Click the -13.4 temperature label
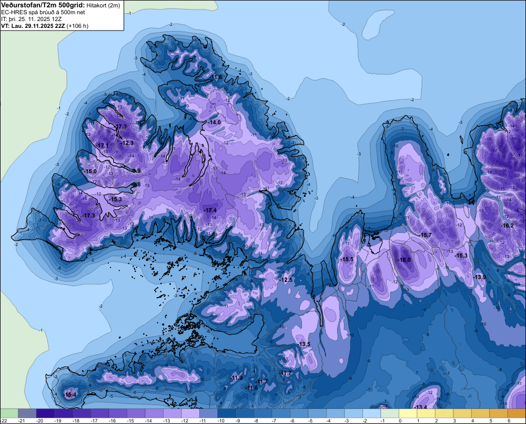The image size is (526, 424). (420, 407)
